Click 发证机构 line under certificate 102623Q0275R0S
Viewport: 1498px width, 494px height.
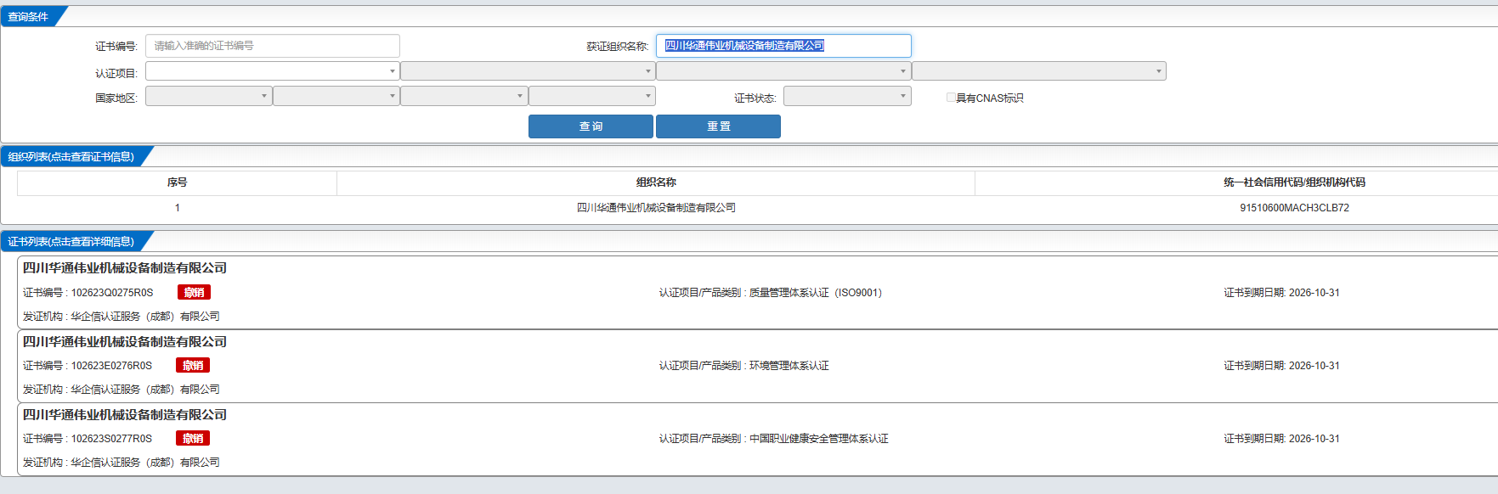point(122,317)
